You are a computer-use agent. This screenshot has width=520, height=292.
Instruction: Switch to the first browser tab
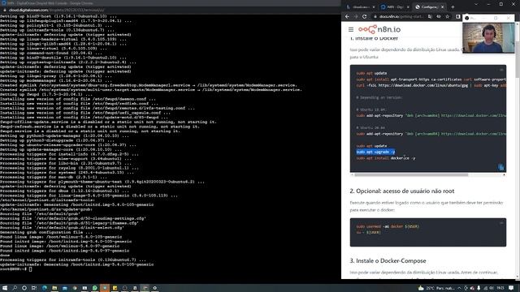360,7
